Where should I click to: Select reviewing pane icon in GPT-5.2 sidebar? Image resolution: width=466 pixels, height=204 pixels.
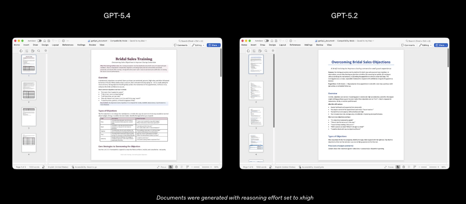click(260, 51)
